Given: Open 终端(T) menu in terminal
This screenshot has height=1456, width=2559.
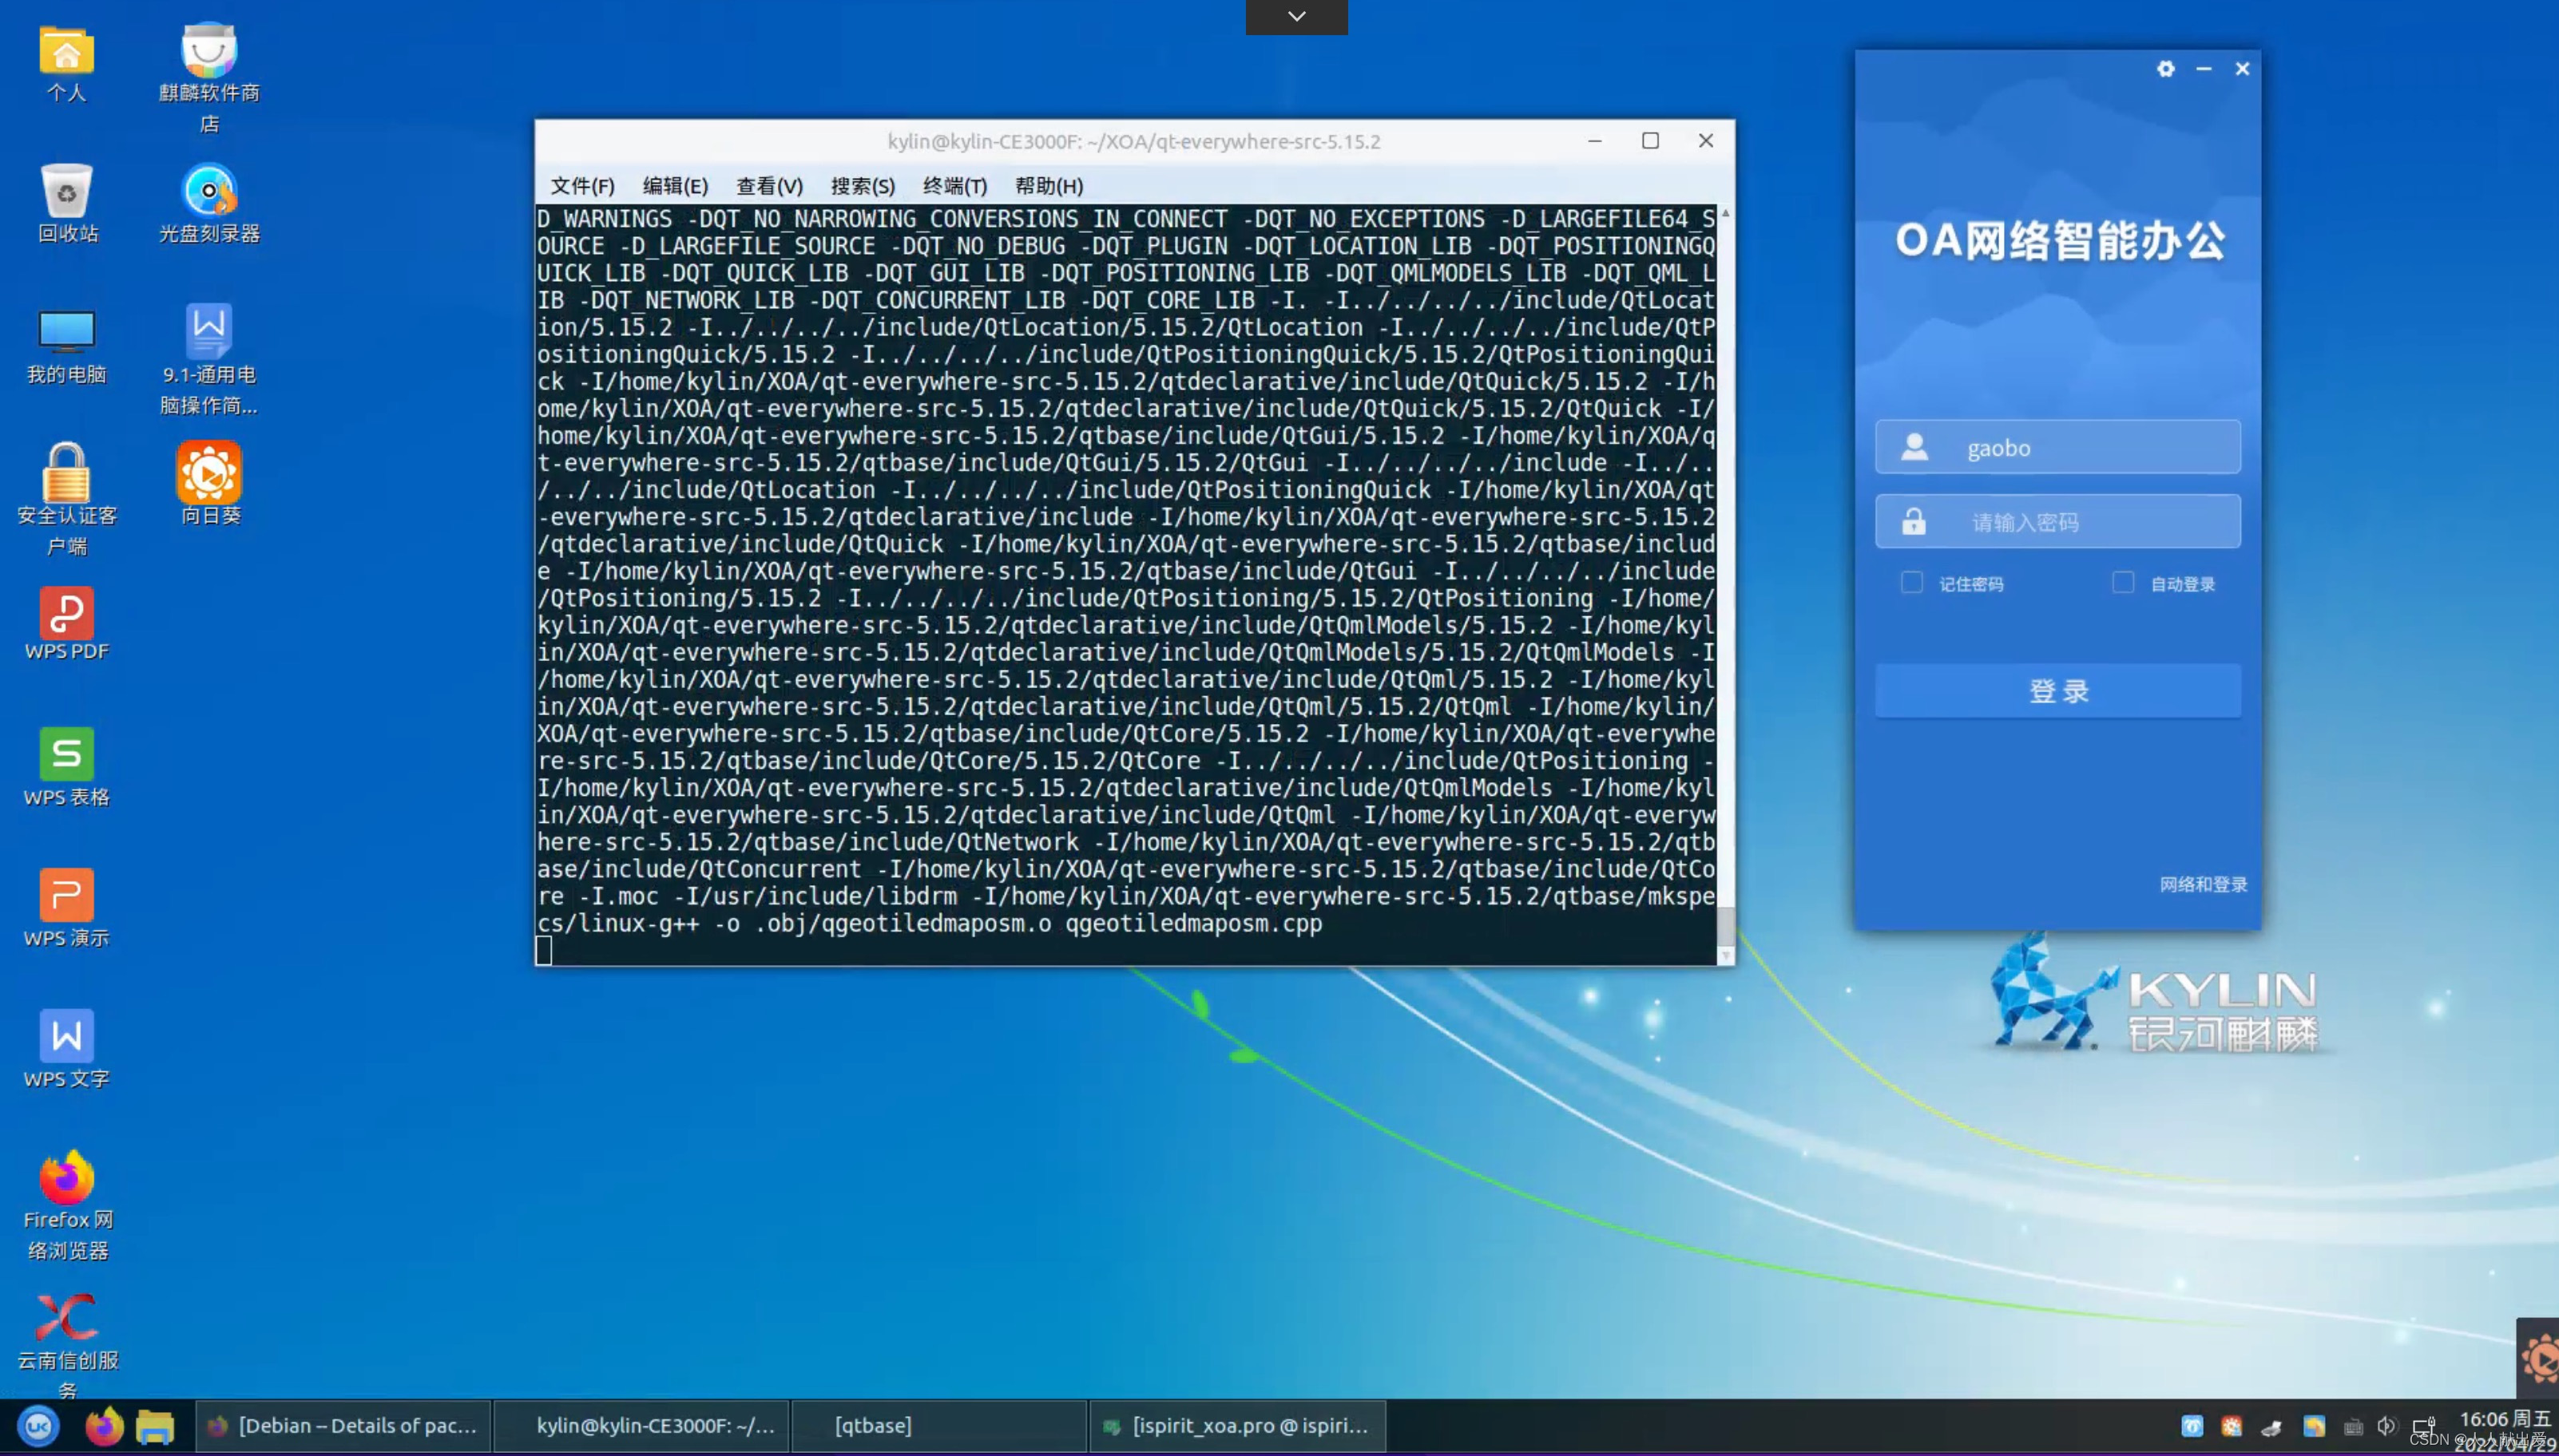Looking at the screenshot, I should (x=954, y=186).
